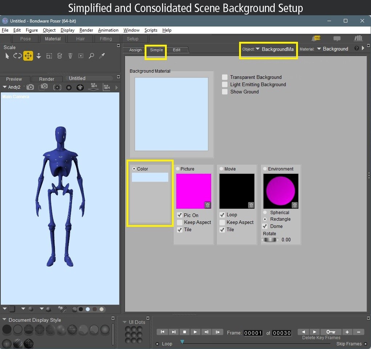371x349 pixels.
Task: Select the magnifier zoom tool
Action: 90,56
